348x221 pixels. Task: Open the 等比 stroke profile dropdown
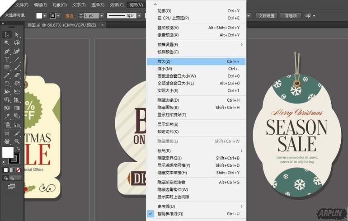[139, 16]
